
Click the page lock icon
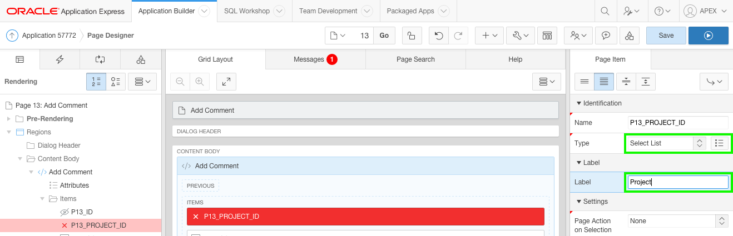tap(411, 36)
